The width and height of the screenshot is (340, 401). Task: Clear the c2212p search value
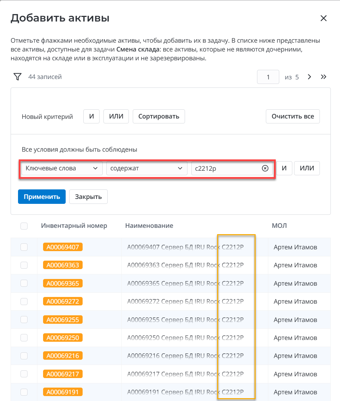click(265, 168)
